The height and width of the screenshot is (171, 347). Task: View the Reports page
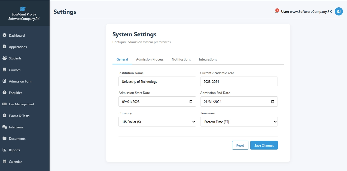(15, 150)
